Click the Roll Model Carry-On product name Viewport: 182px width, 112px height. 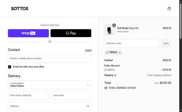pos(128,28)
